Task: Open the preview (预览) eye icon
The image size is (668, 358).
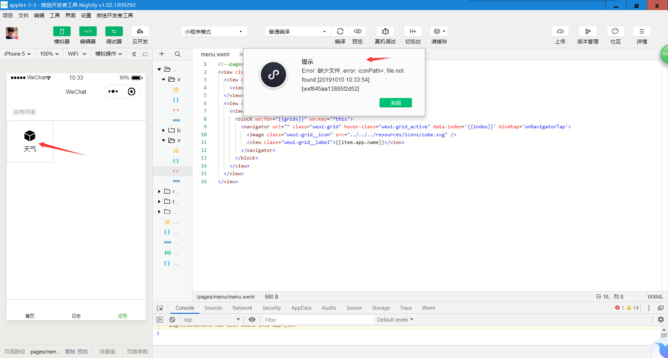Action: [357, 32]
